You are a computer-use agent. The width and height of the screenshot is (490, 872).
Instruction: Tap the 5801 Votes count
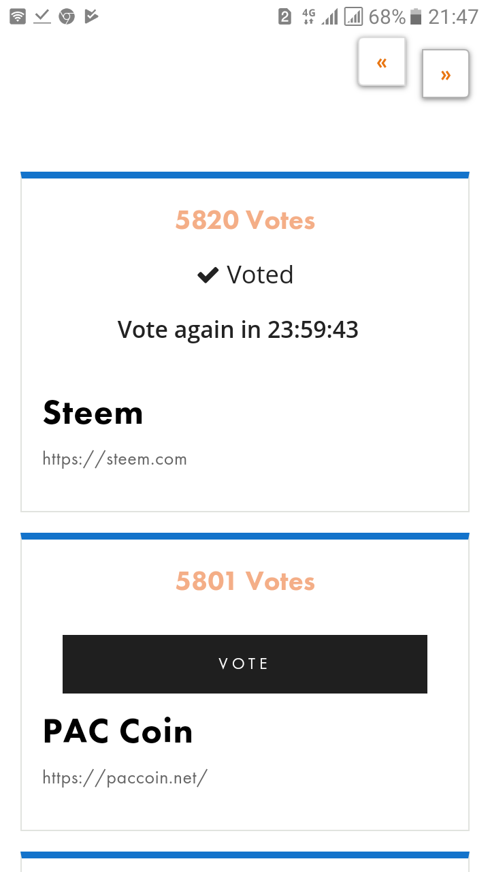click(245, 581)
